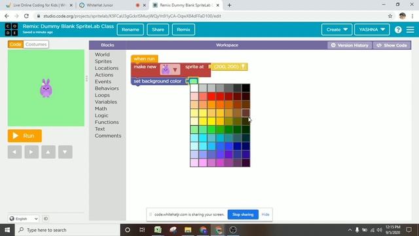Open the Logic blocks category
This screenshot has height=236, width=419.
coord(101,115)
